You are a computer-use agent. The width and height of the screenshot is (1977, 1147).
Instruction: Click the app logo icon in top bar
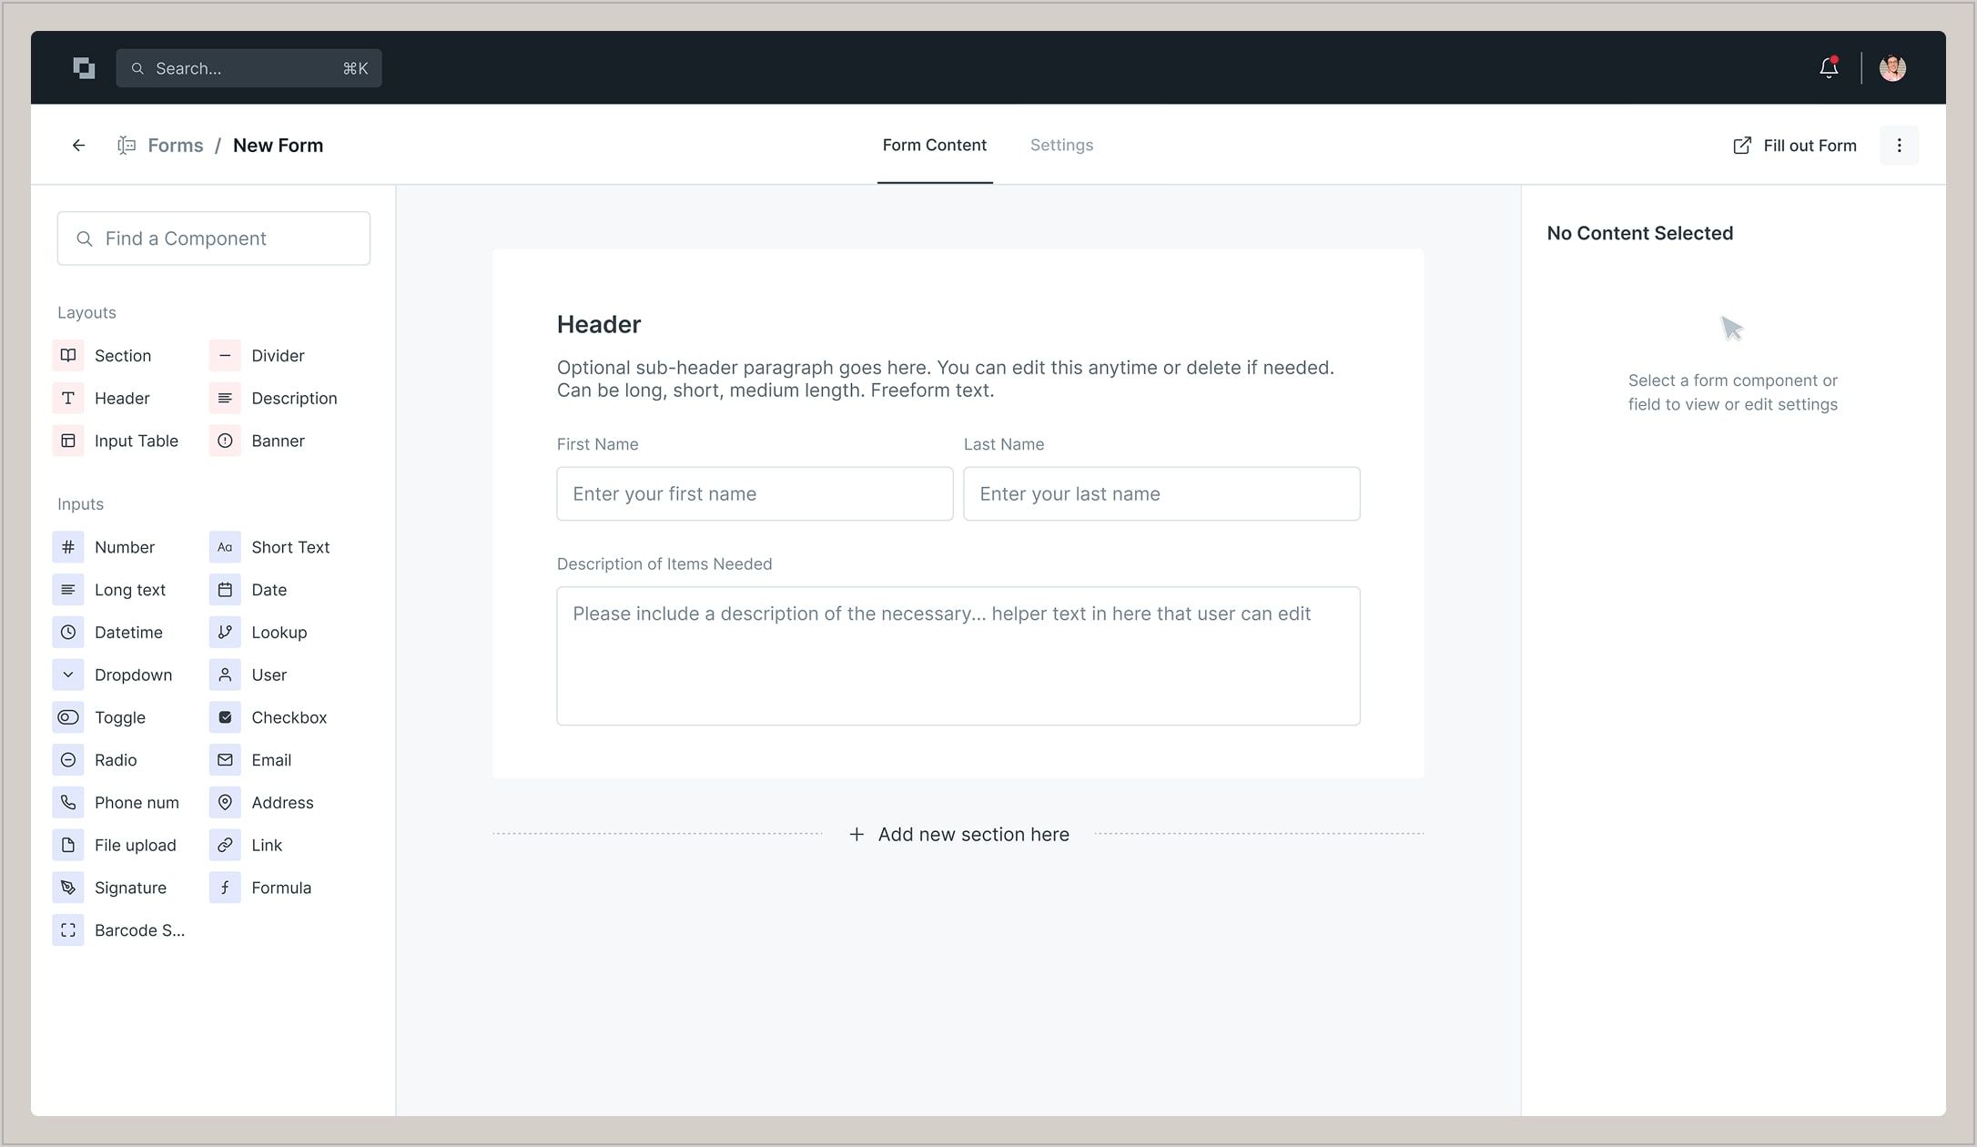[x=84, y=68]
